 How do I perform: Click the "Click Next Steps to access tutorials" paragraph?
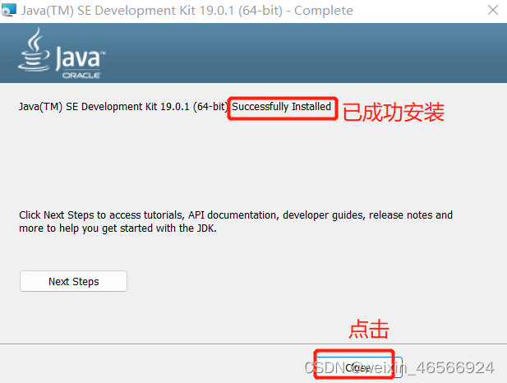(x=235, y=222)
